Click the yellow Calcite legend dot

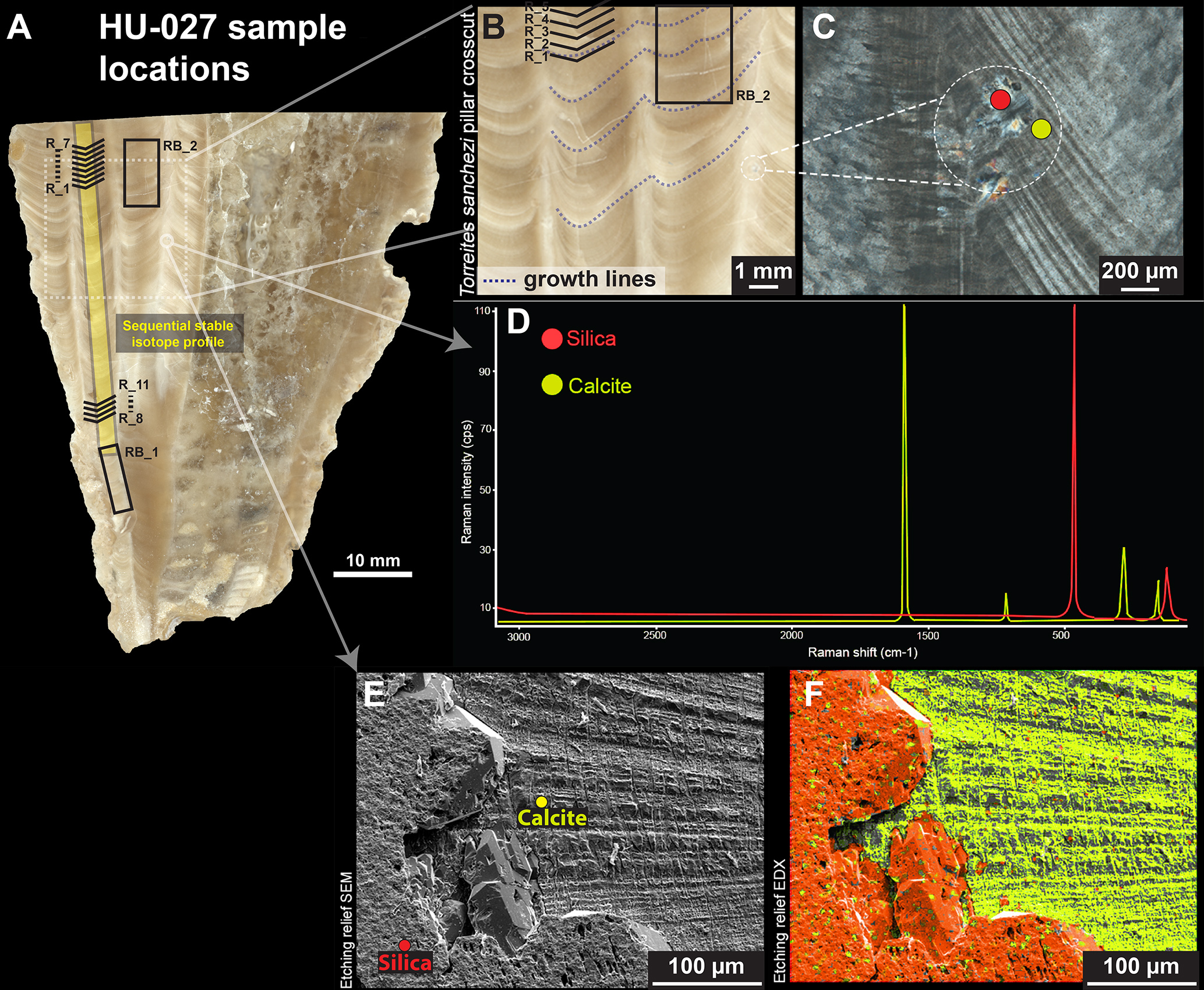click(552, 385)
